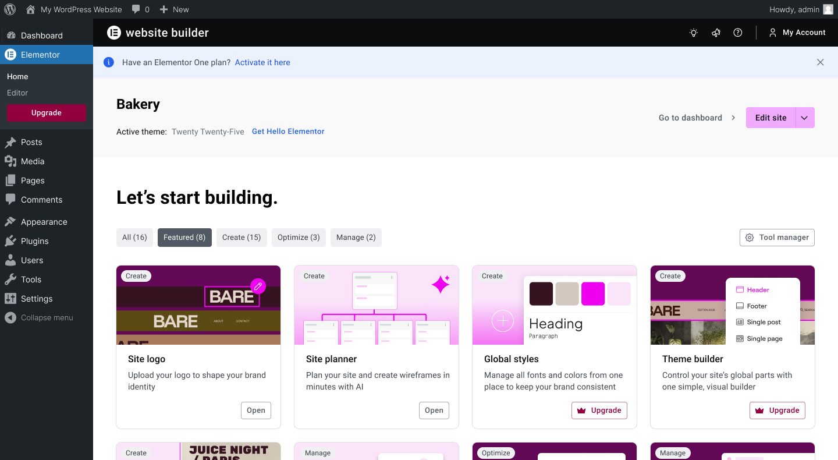
Task: Click the New content button
Action: [x=174, y=9]
